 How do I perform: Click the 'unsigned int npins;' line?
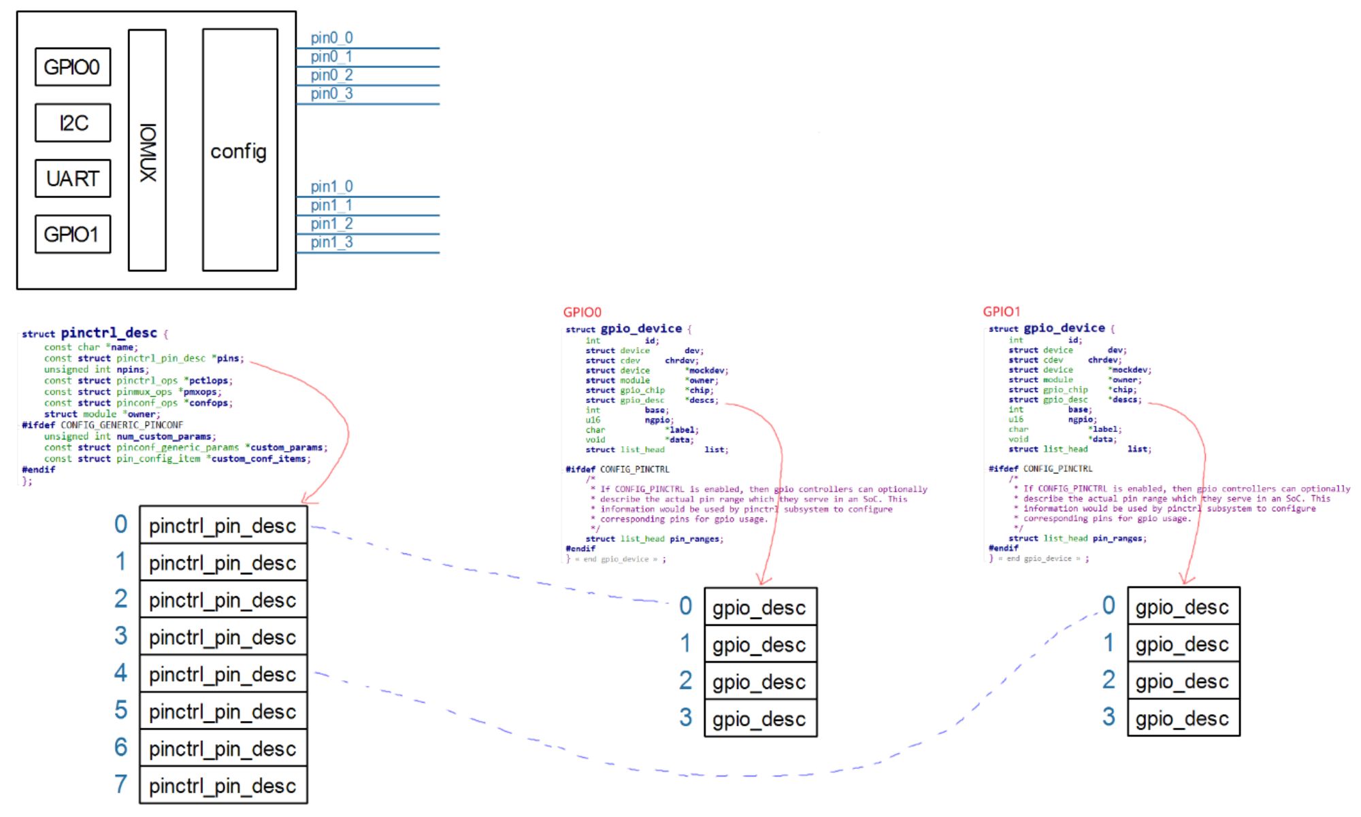(x=96, y=369)
